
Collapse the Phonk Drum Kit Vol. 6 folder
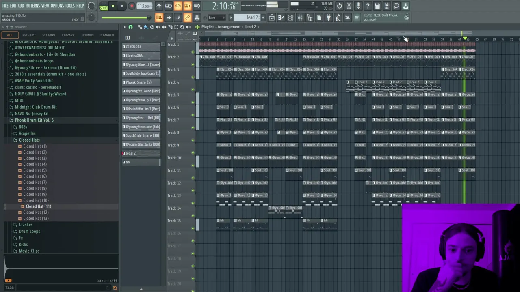coord(34,120)
